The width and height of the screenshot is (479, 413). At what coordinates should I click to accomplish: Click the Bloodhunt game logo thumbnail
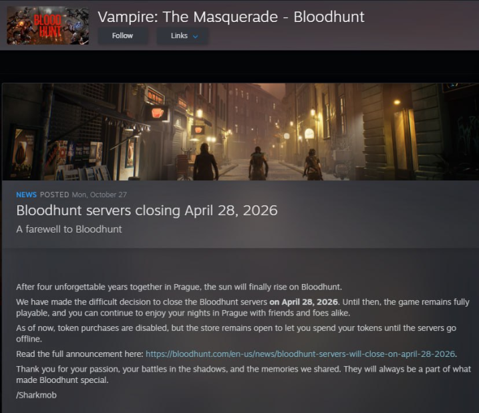coord(48,25)
